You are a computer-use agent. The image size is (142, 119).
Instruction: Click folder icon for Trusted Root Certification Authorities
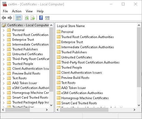[x=59, y=37]
